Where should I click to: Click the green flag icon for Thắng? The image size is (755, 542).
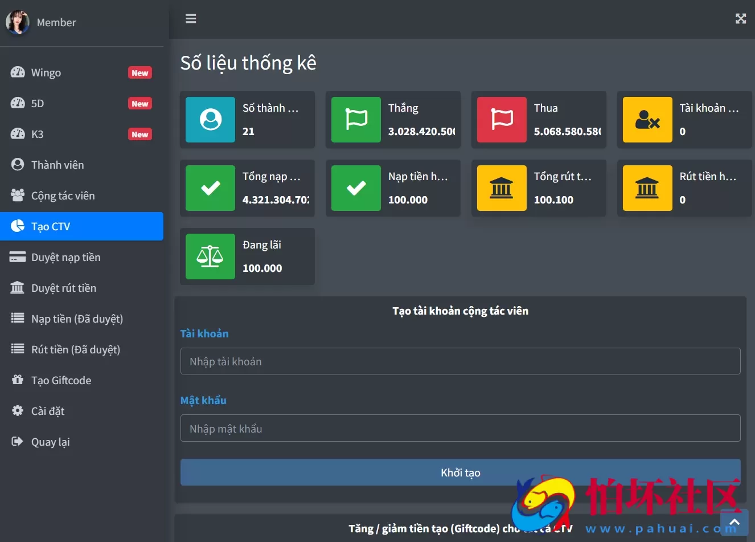356,120
